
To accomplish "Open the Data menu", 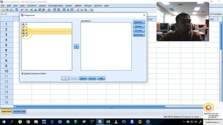I will click(x=22, y=6).
